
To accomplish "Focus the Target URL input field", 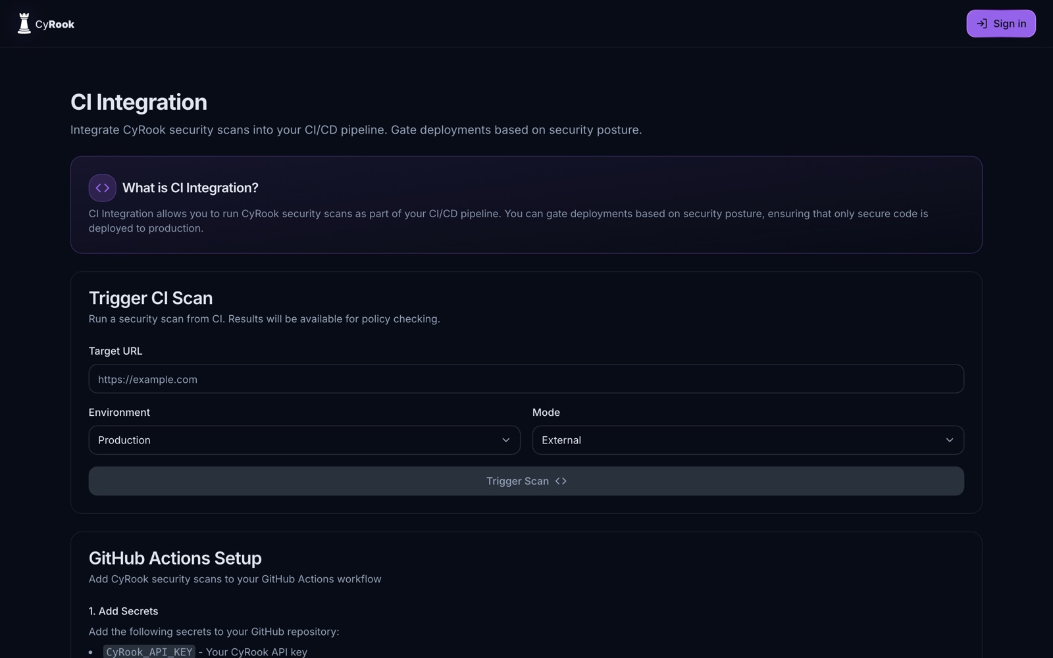I will pyautogui.click(x=526, y=379).
